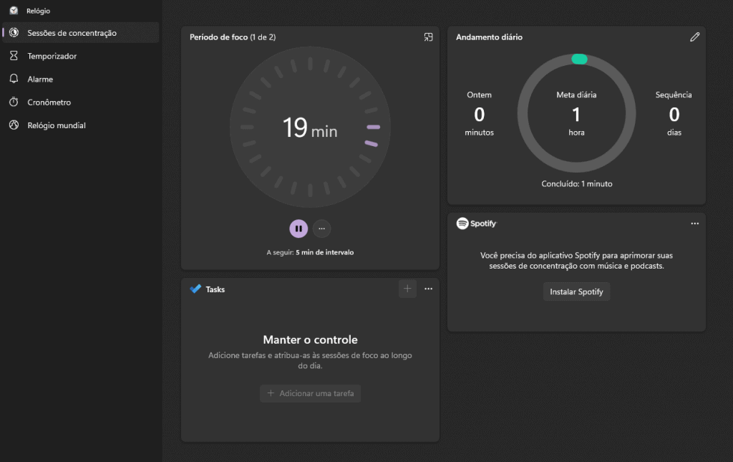Edit the daily goal with the pencil icon

(694, 37)
